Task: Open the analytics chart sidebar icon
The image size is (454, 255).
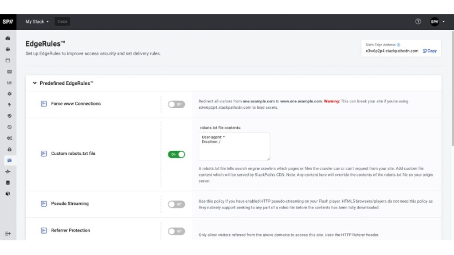Action: click(x=9, y=82)
